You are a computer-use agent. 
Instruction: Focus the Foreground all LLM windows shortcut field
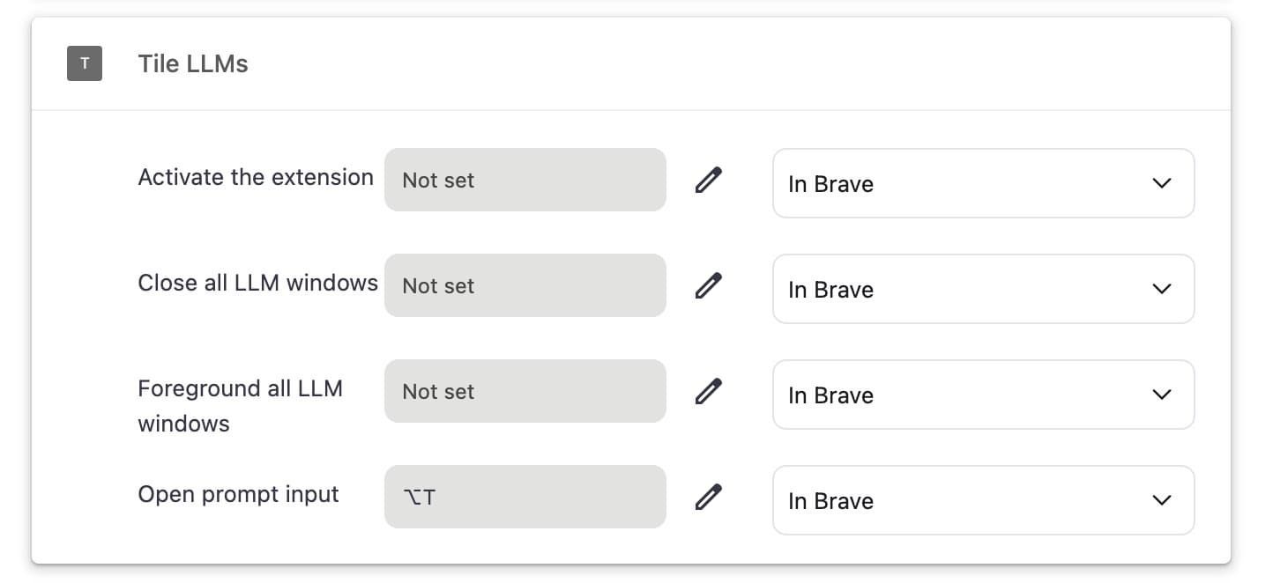tap(525, 391)
